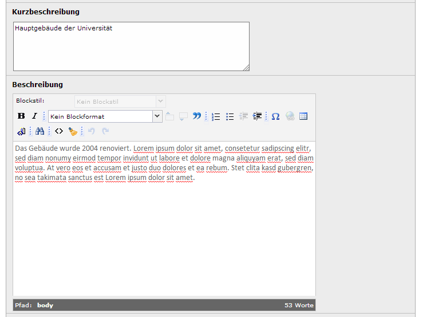Screen dimensions: 423x317
Task: Click the resize handle of Kurzbeschreibung textarea
Action: pyautogui.click(x=246, y=68)
